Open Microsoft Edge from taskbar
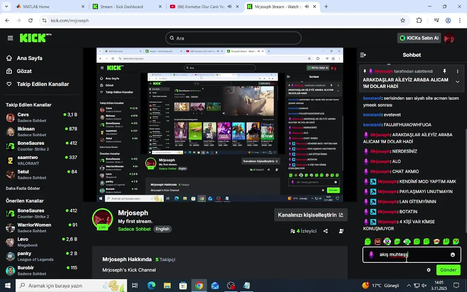Viewport: 467px width, 292px height. pos(151,286)
